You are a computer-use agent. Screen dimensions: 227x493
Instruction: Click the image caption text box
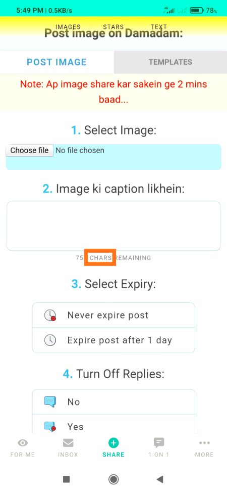coord(113,226)
